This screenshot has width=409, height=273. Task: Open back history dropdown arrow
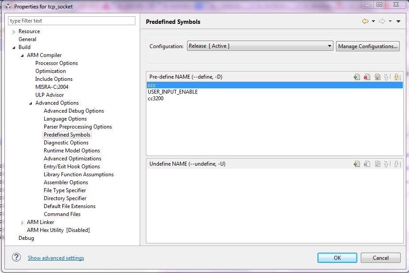373,21
